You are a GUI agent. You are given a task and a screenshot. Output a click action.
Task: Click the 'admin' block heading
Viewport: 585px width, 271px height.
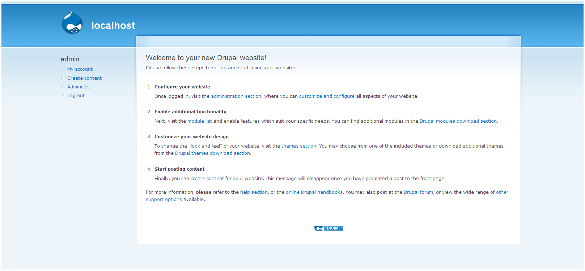pos(70,59)
